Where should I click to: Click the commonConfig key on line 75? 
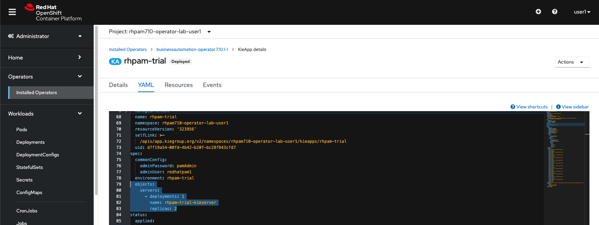[x=150, y=160]
